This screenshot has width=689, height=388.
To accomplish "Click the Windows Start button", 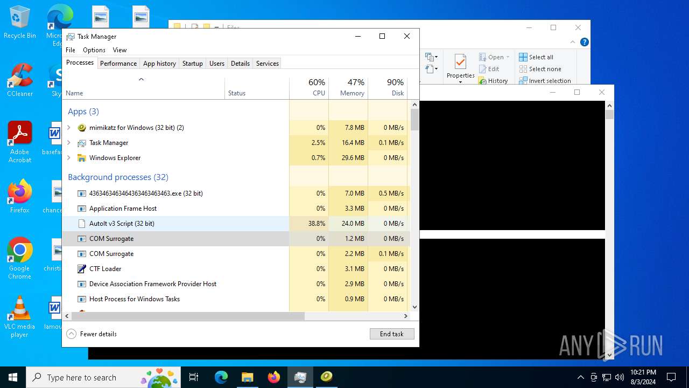I will point(13,377).
